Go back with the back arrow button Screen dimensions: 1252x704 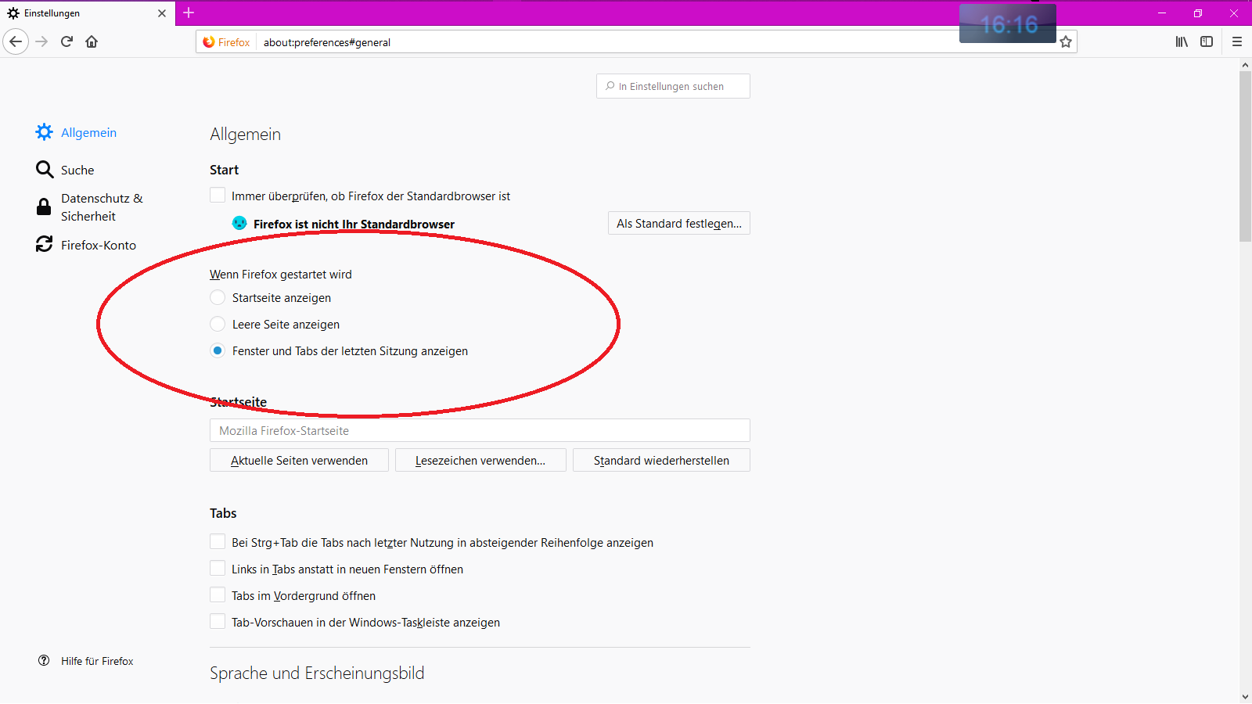[16, 41]
